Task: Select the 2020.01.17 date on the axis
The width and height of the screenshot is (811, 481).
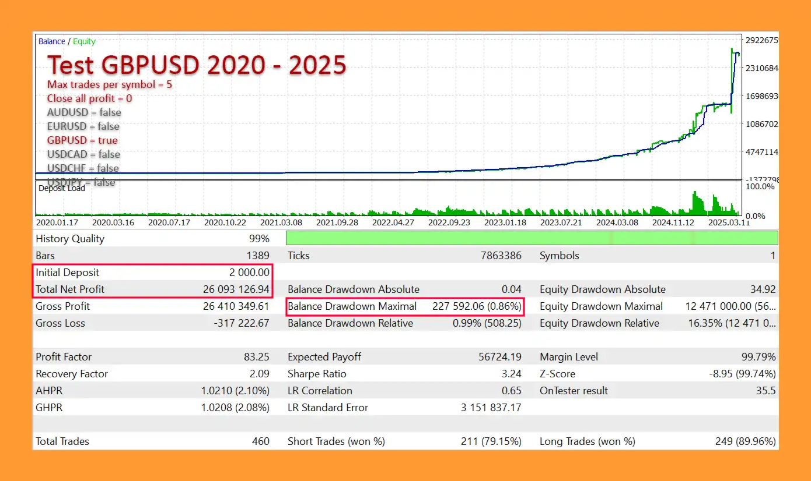Action: (x=56, y=222)
